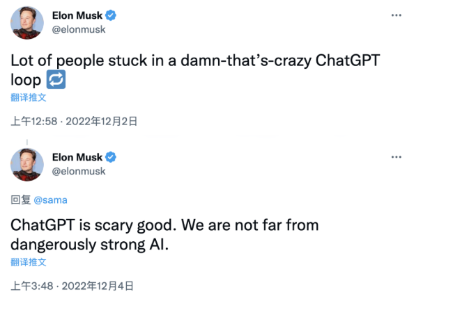Translate the scary good tweet via 翻译推文

29,262
